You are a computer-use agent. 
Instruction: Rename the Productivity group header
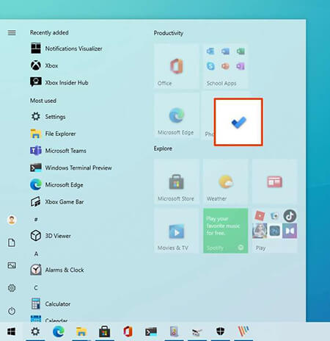click(169, 33)
